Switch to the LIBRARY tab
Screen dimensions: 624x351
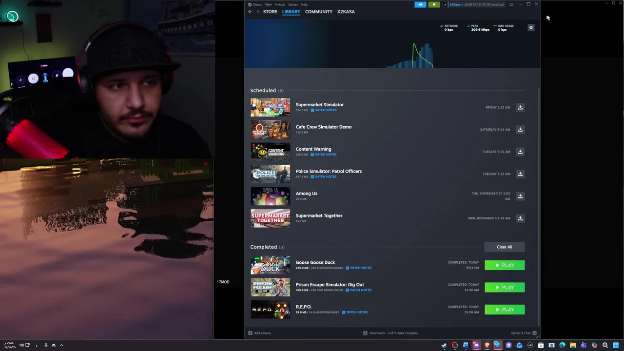tap(291, 12)
